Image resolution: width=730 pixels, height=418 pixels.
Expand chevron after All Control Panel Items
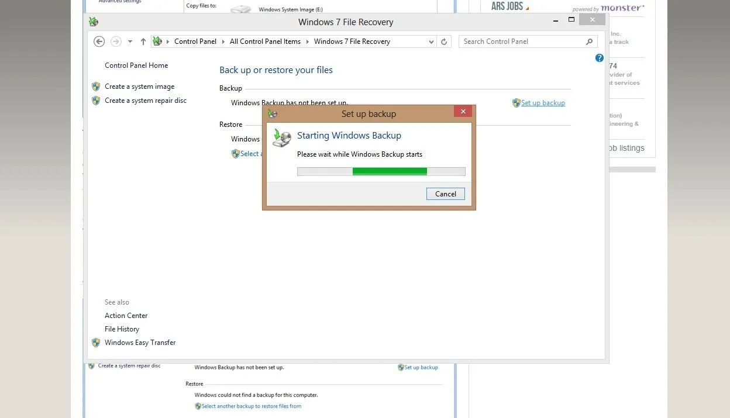pos(308,42)
